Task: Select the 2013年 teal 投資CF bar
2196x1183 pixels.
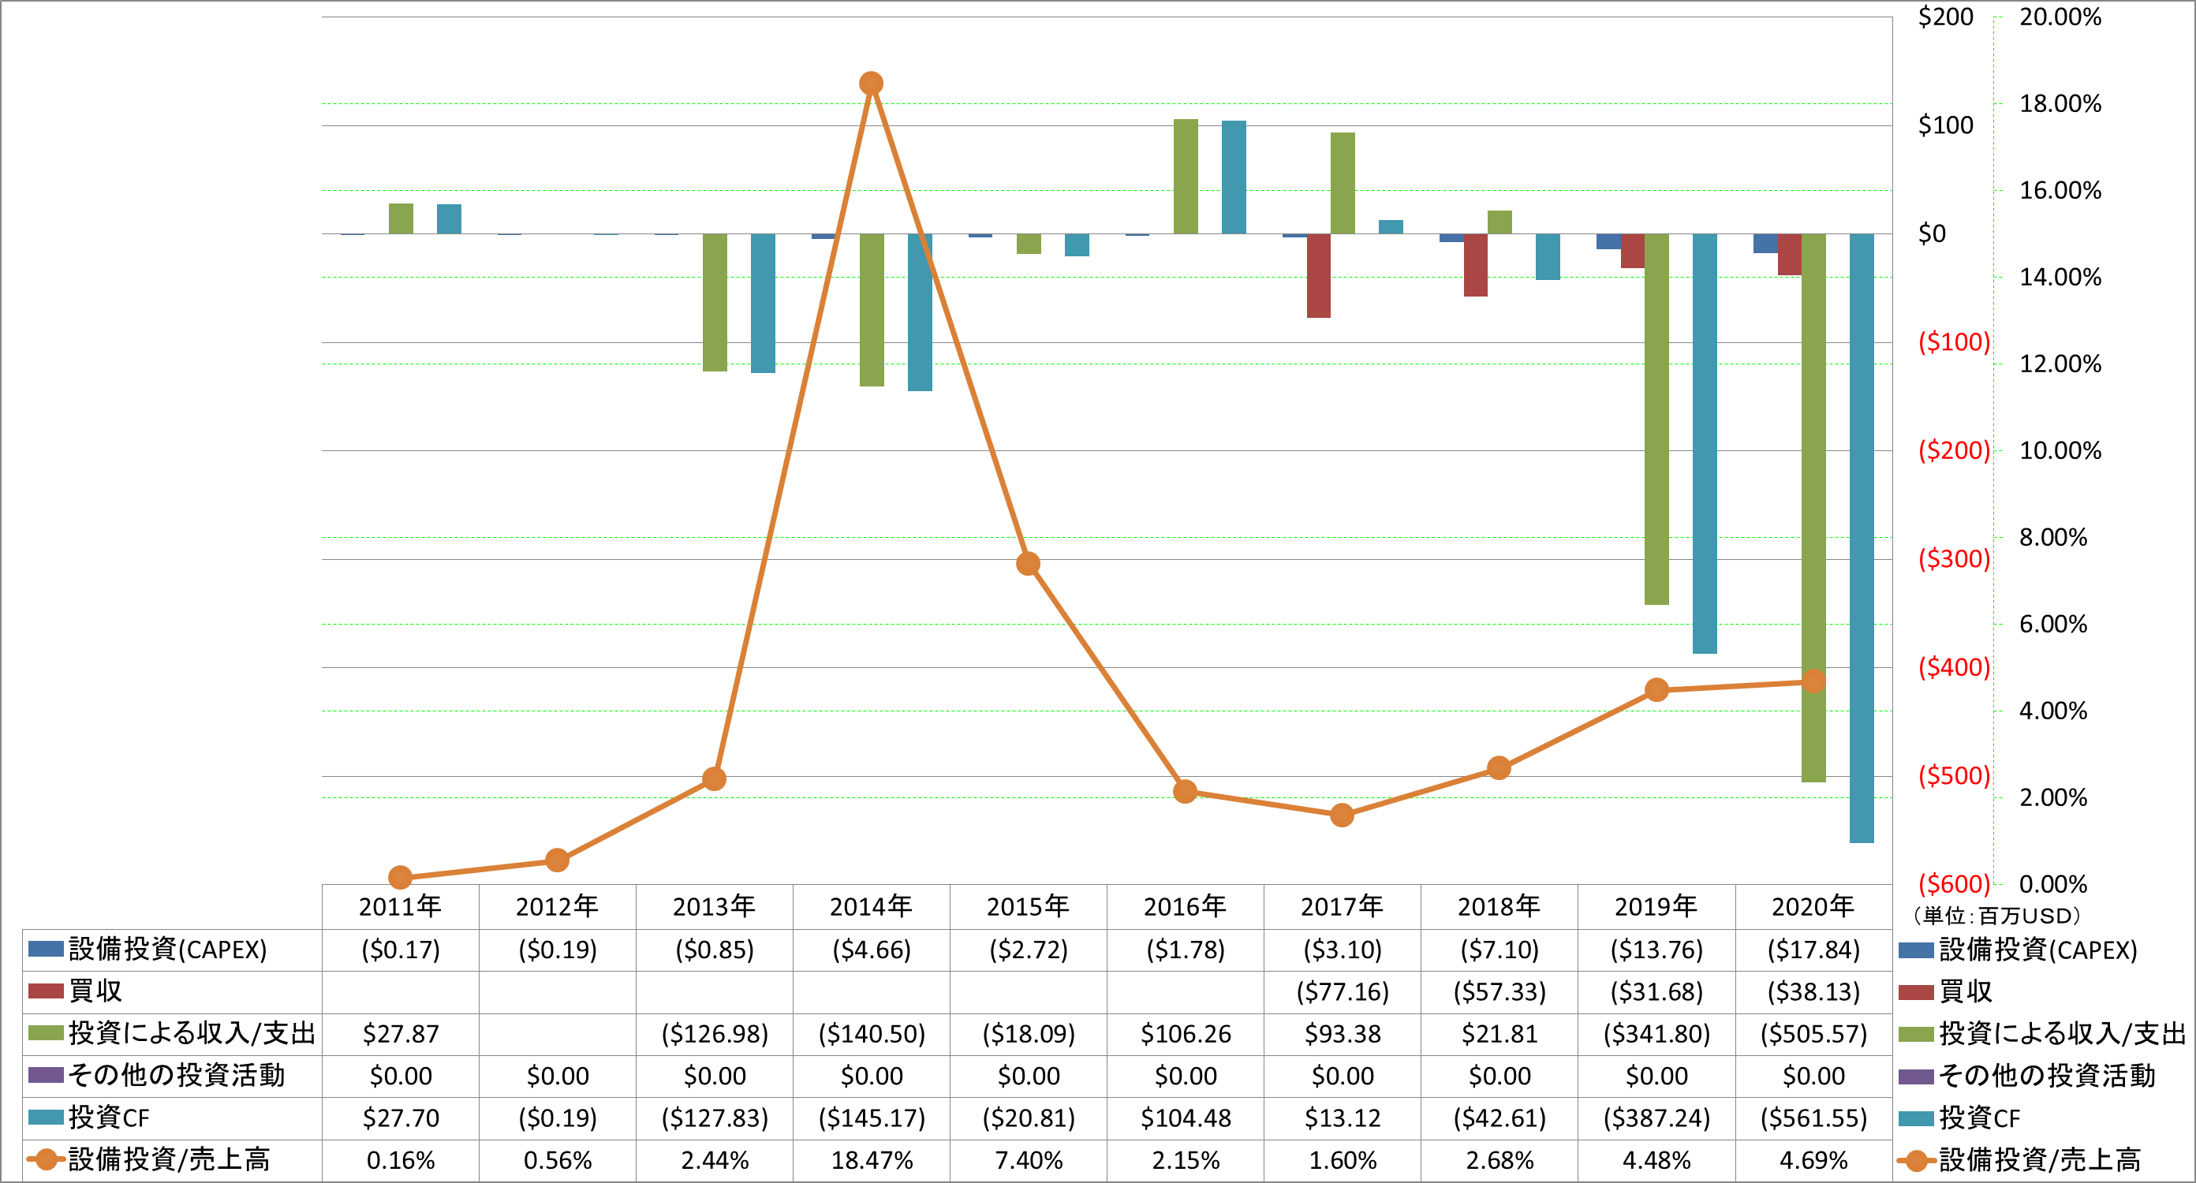Action: point(763,304)
